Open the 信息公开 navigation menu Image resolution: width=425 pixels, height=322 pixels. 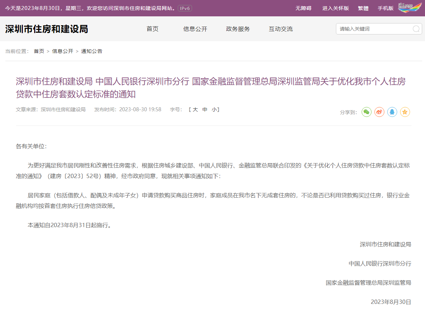pos(195,29)
